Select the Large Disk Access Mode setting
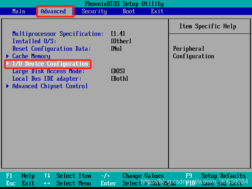Viewport: 252px width, 189px height. (48, 71)
